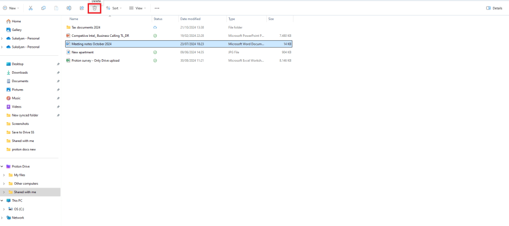Select the Competitive Intel PowerPoint file

pos(179,35)
